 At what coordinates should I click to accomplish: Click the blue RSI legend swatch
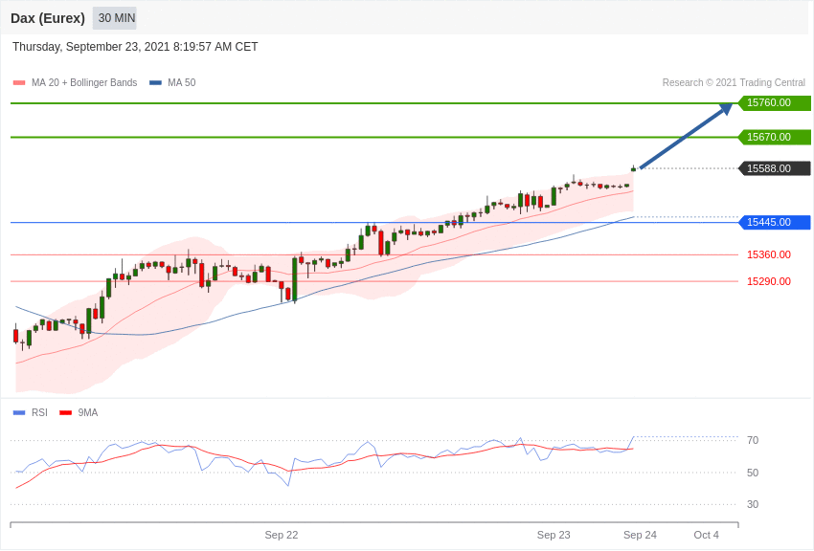pyautogui.click(x=19, y=412)
